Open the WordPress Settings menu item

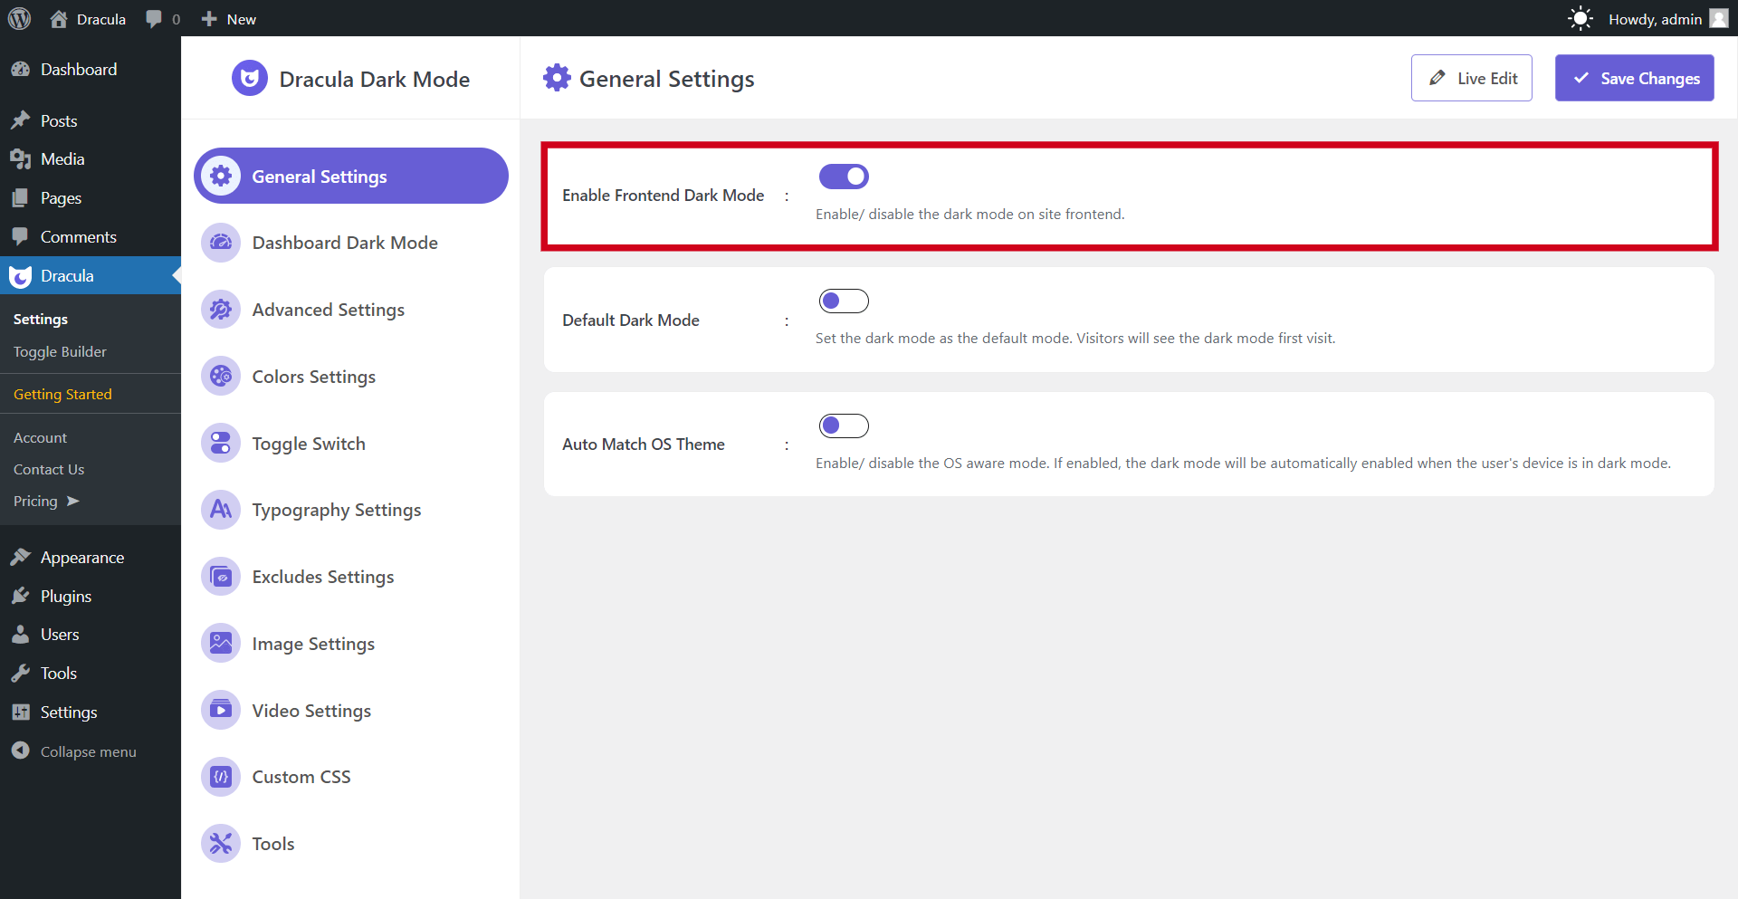pos(91,713)
